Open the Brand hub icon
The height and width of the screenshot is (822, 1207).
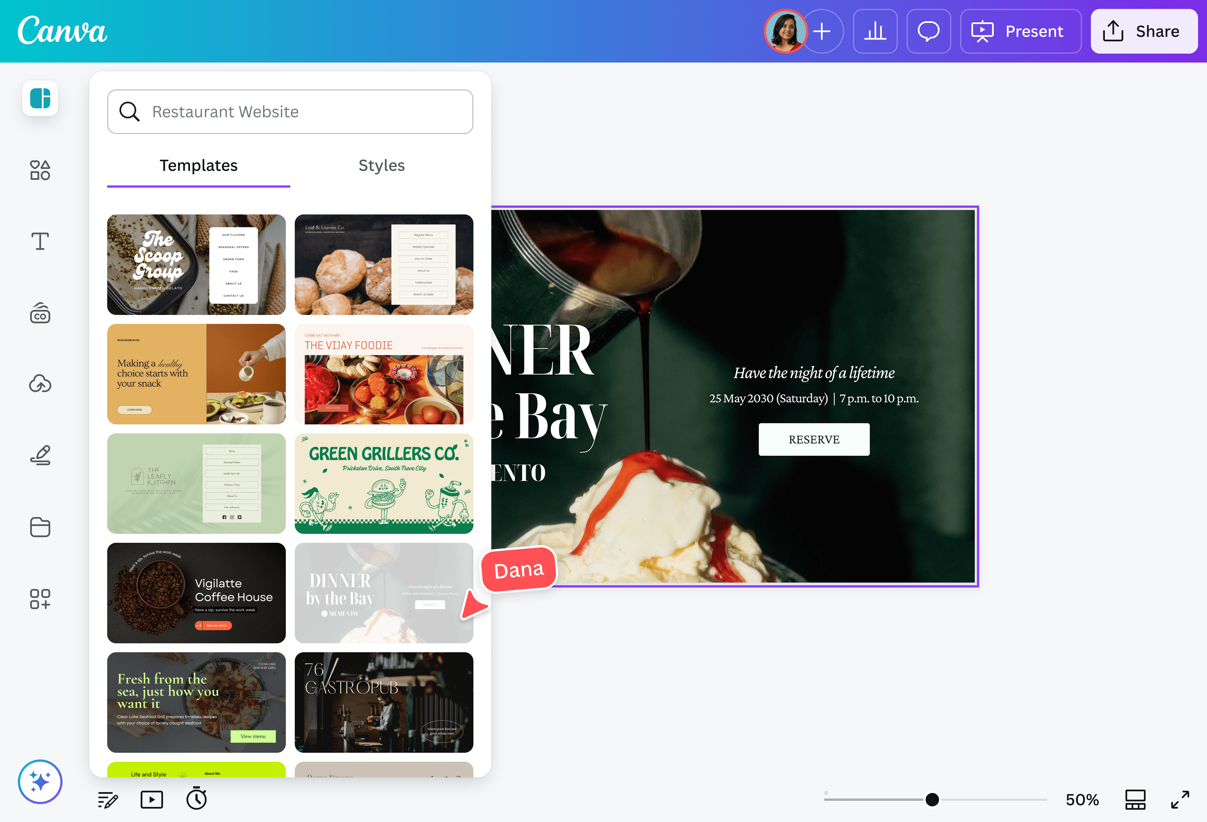click(x=40, y=313)
